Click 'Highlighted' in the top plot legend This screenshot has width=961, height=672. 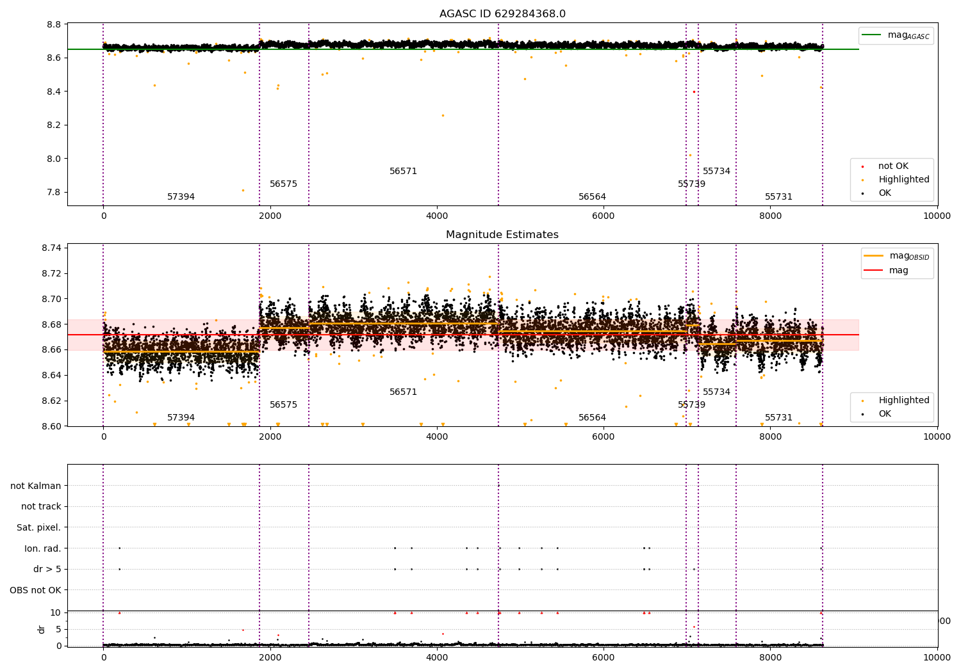pyautogui.click(x=903, y=180)
